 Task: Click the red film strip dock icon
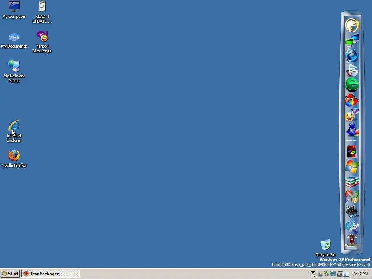click(352, 100)
